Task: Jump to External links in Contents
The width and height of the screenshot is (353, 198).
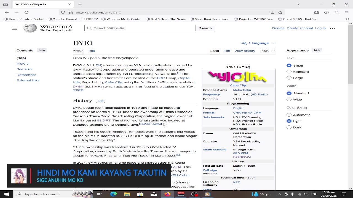Action: point(28,80)
